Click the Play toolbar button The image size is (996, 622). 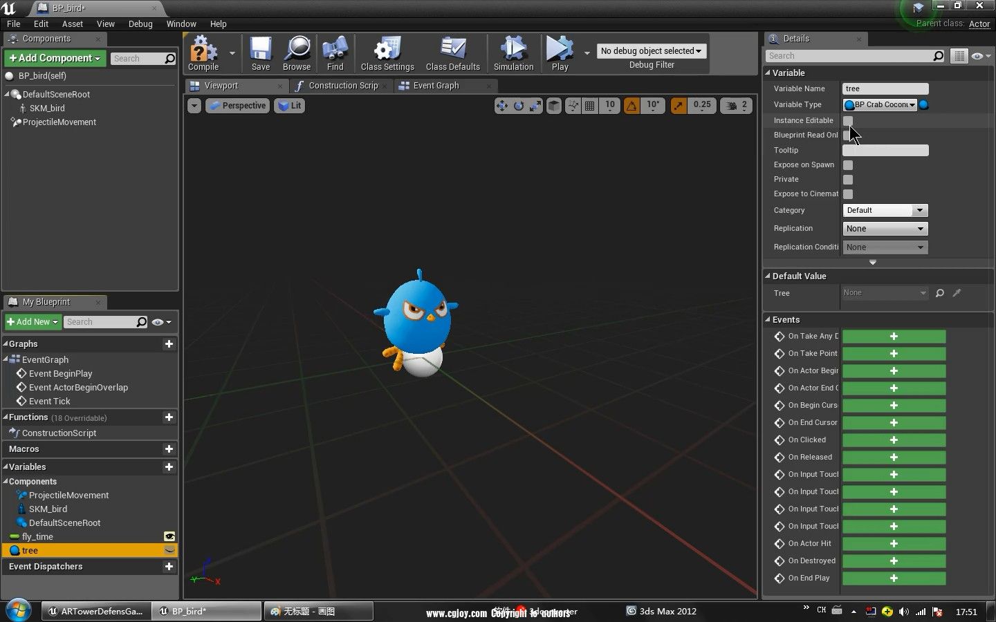coord(560,54)
